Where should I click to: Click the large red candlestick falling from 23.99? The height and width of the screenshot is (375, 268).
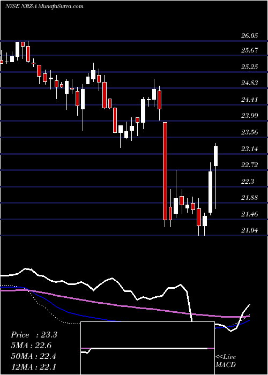(165, 171)
